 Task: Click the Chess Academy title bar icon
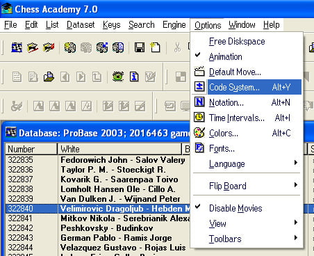click(x=7, y=9)
